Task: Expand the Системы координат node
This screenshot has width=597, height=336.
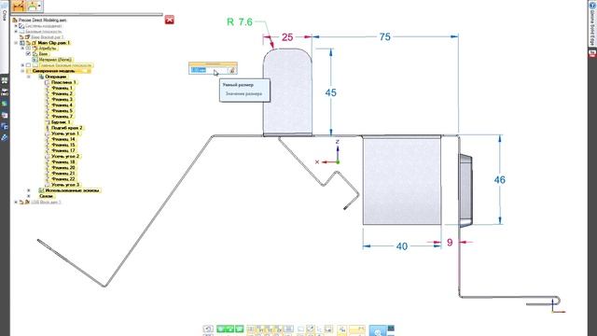Action: (x=16, y=26)
